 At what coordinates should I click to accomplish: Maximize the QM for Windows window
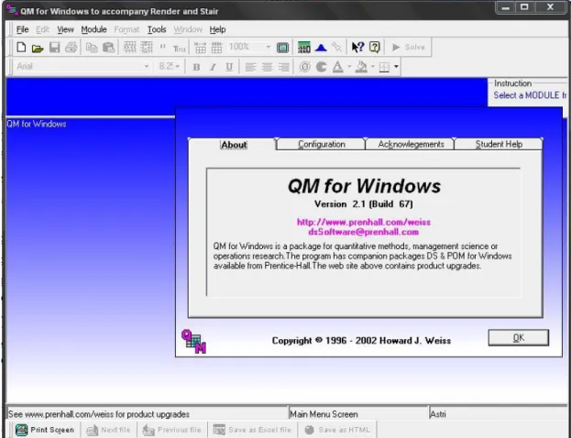coord(524,7)
